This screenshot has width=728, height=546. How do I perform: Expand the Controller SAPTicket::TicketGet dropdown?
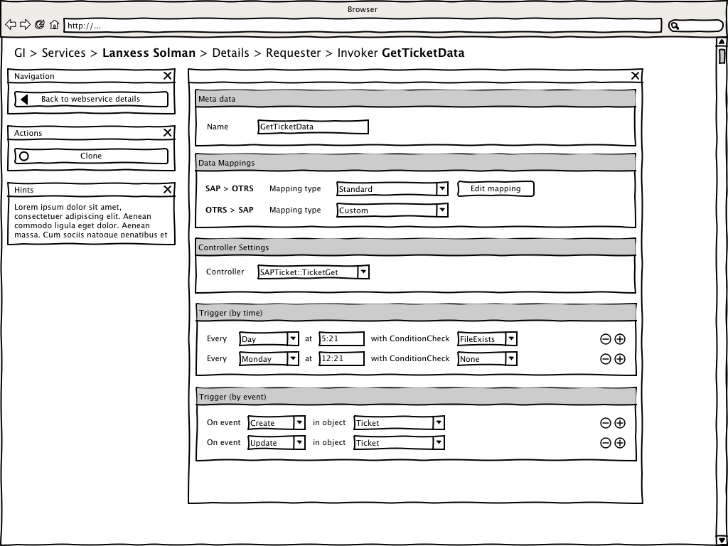click(x=363, y=272)
